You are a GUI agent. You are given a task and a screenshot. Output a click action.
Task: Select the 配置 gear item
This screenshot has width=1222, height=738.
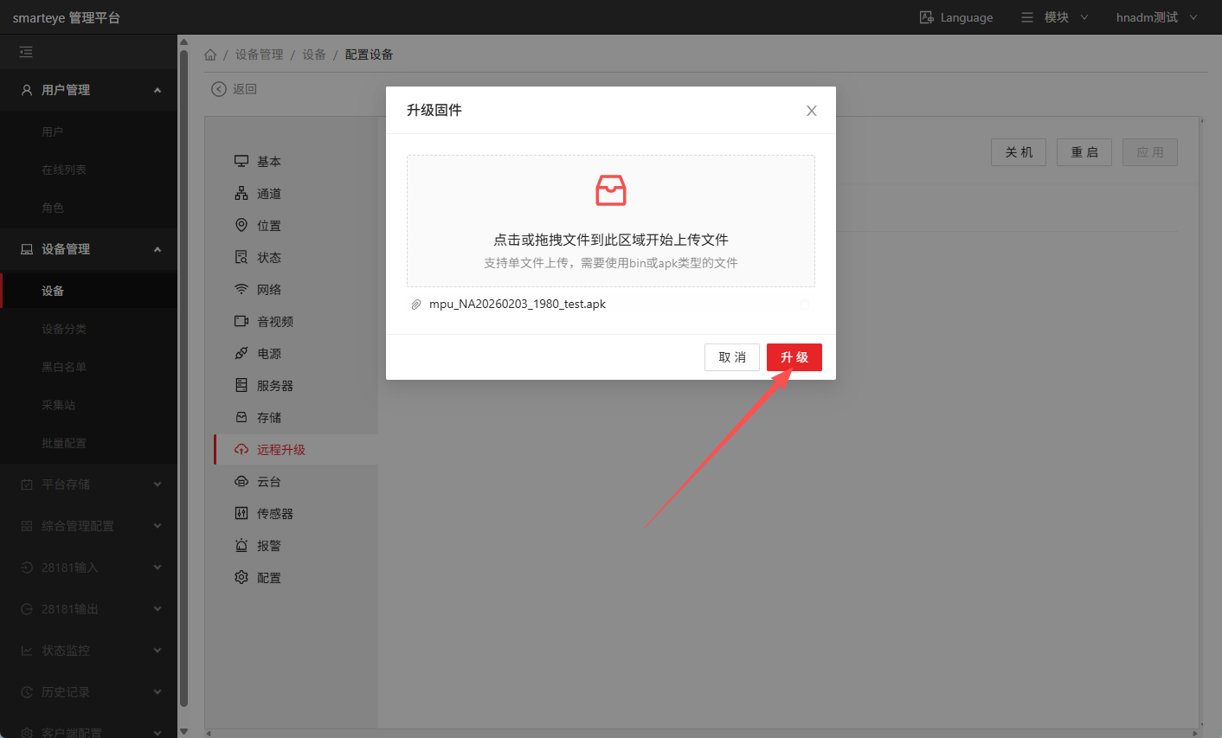[268, 578]
